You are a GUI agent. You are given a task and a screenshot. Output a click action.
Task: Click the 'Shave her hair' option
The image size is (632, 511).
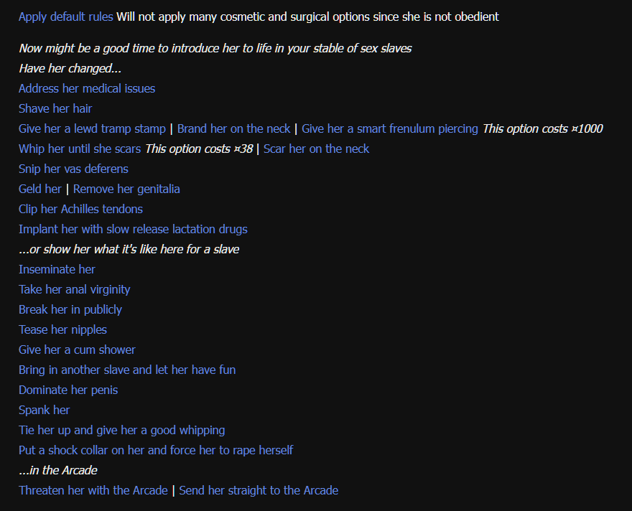[55, 108]
